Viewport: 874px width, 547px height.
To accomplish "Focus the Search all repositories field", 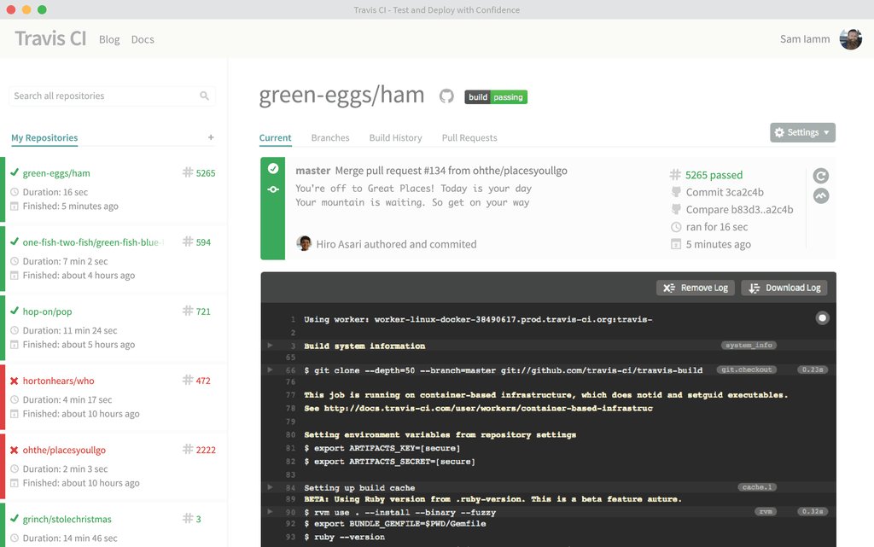I will pyautogui.click(x=112, y=96).
